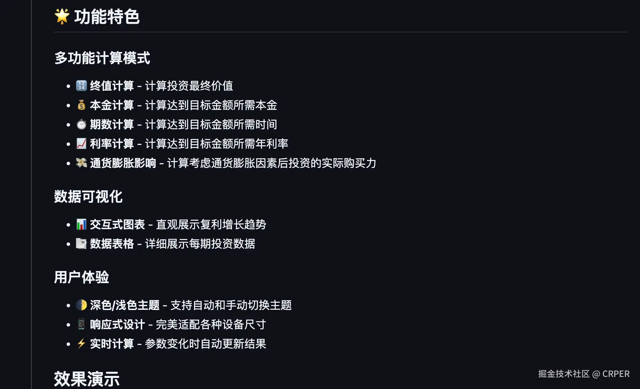Click the lightning bolt emoji before 实时计算
Image resolution: width=640 pixels, height=389 pixels.
(x=81, y=343)
